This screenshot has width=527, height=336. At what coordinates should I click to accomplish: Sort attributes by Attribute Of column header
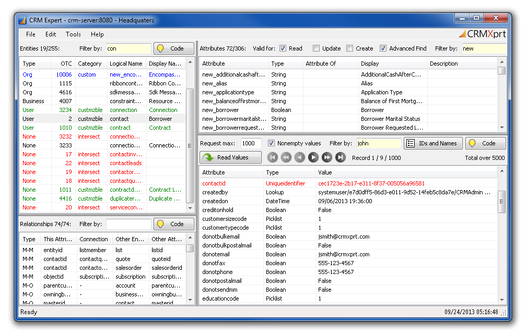[331, 64]
